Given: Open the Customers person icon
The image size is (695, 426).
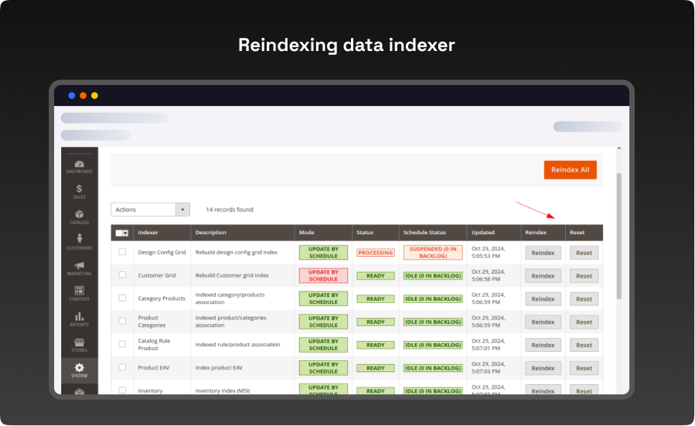Looking at the screenshot, I should [x=80, y=240].
